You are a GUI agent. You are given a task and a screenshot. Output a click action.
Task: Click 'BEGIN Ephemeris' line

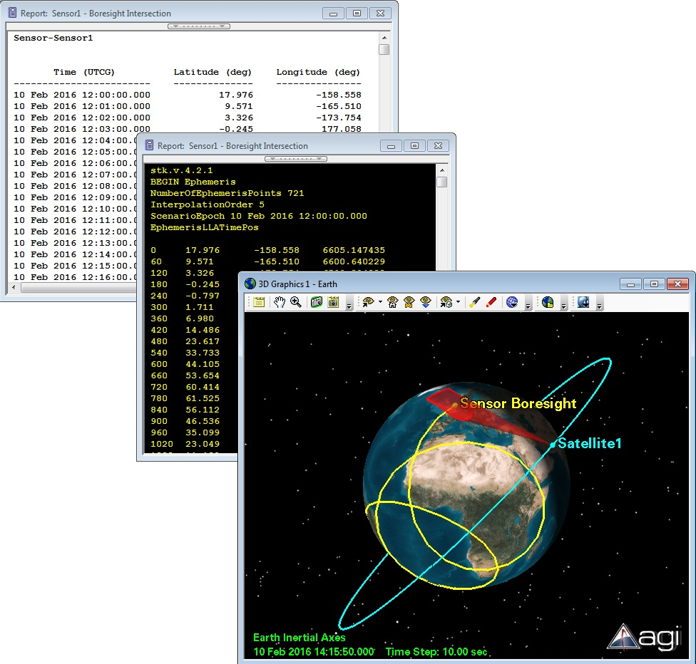click(193, 182)
